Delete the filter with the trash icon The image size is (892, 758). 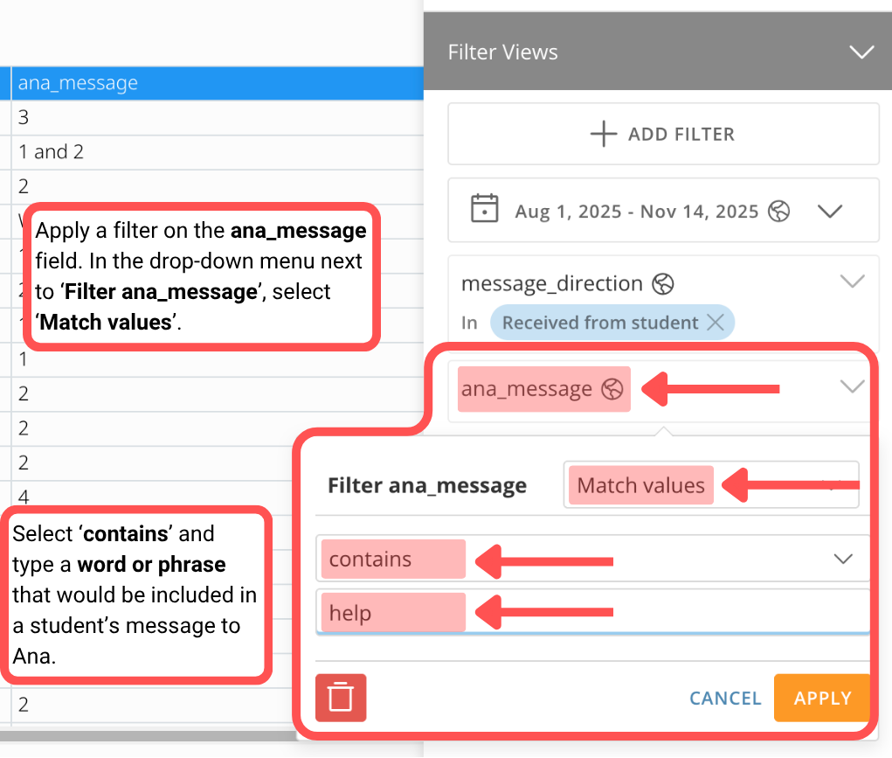[341, 698]
